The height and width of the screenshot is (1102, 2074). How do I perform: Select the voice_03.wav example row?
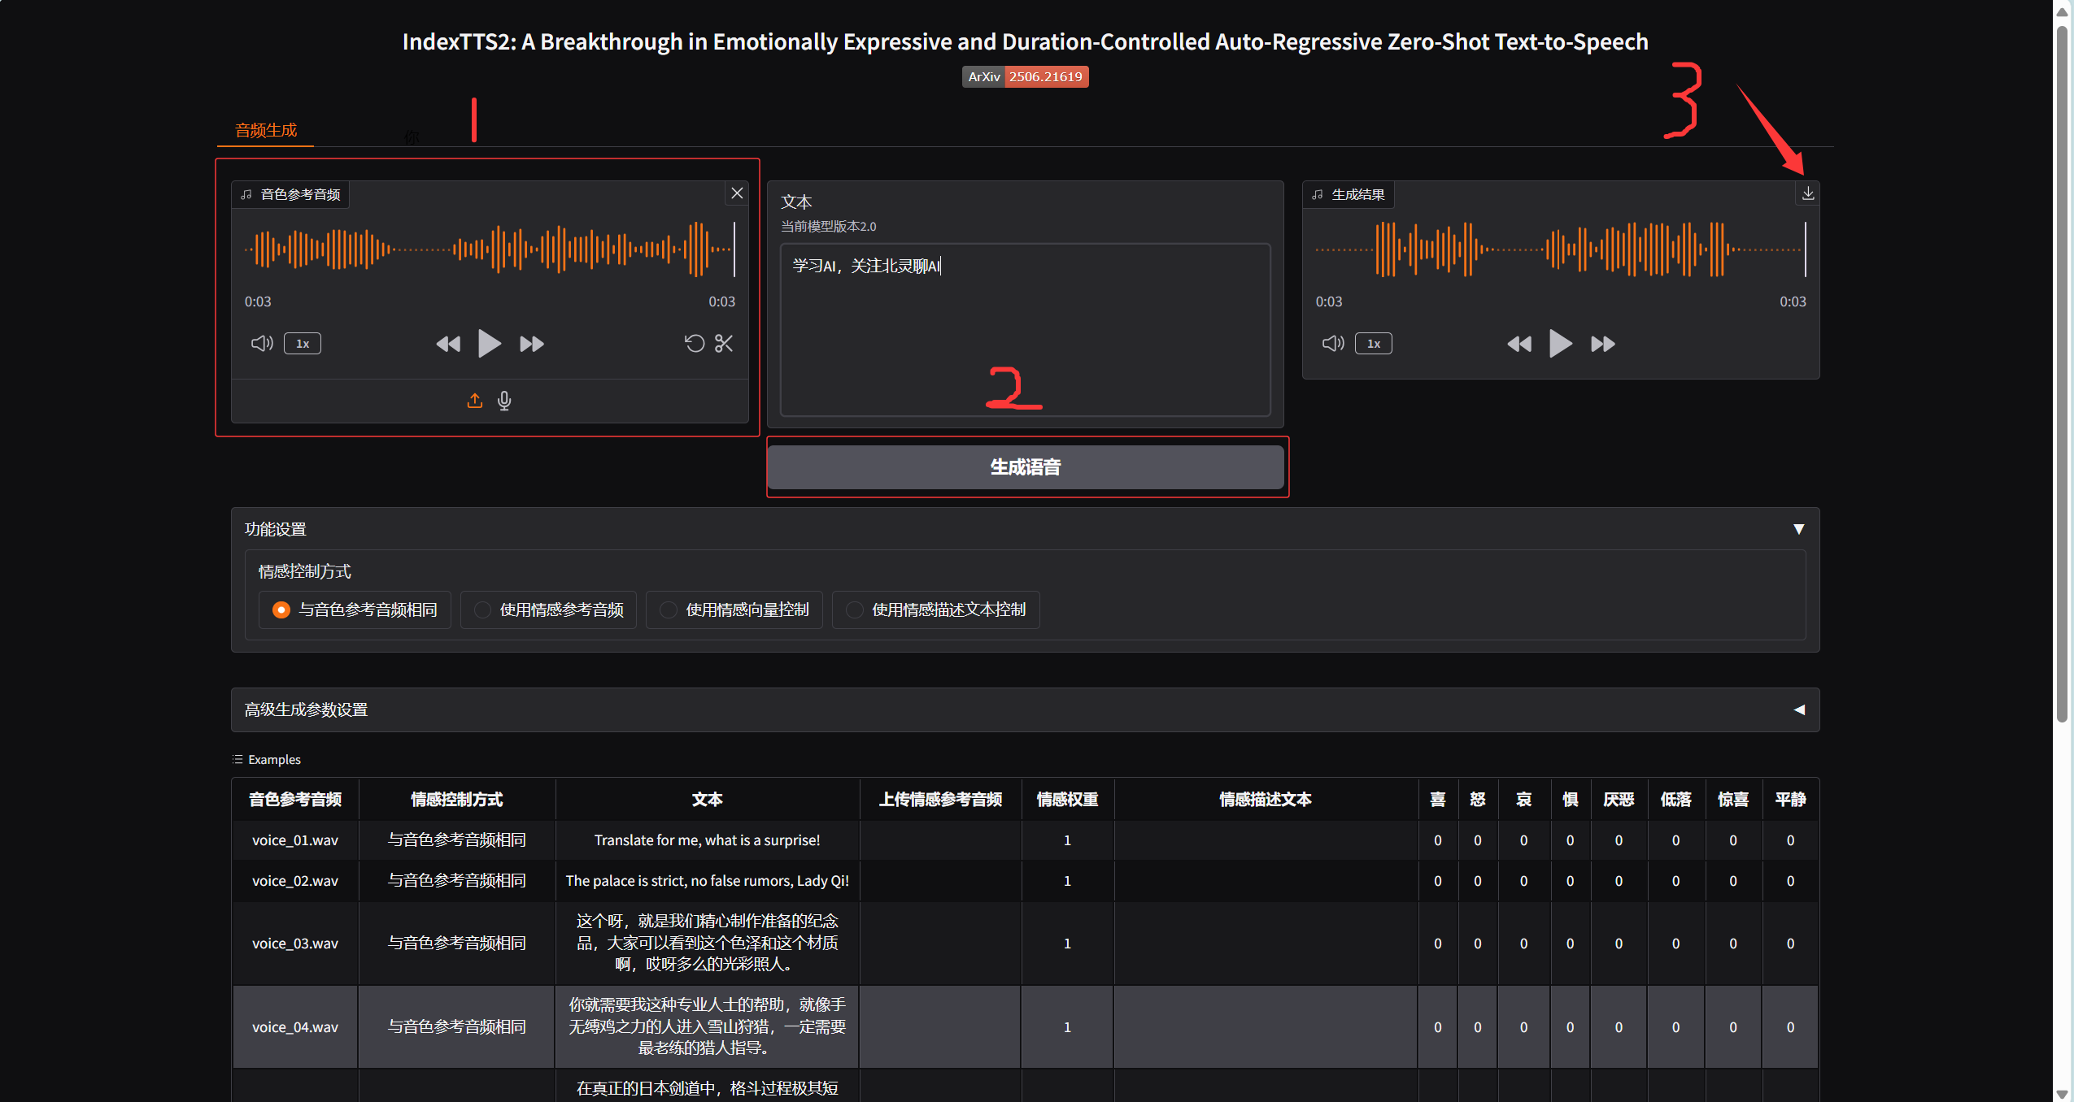(294, 944)
